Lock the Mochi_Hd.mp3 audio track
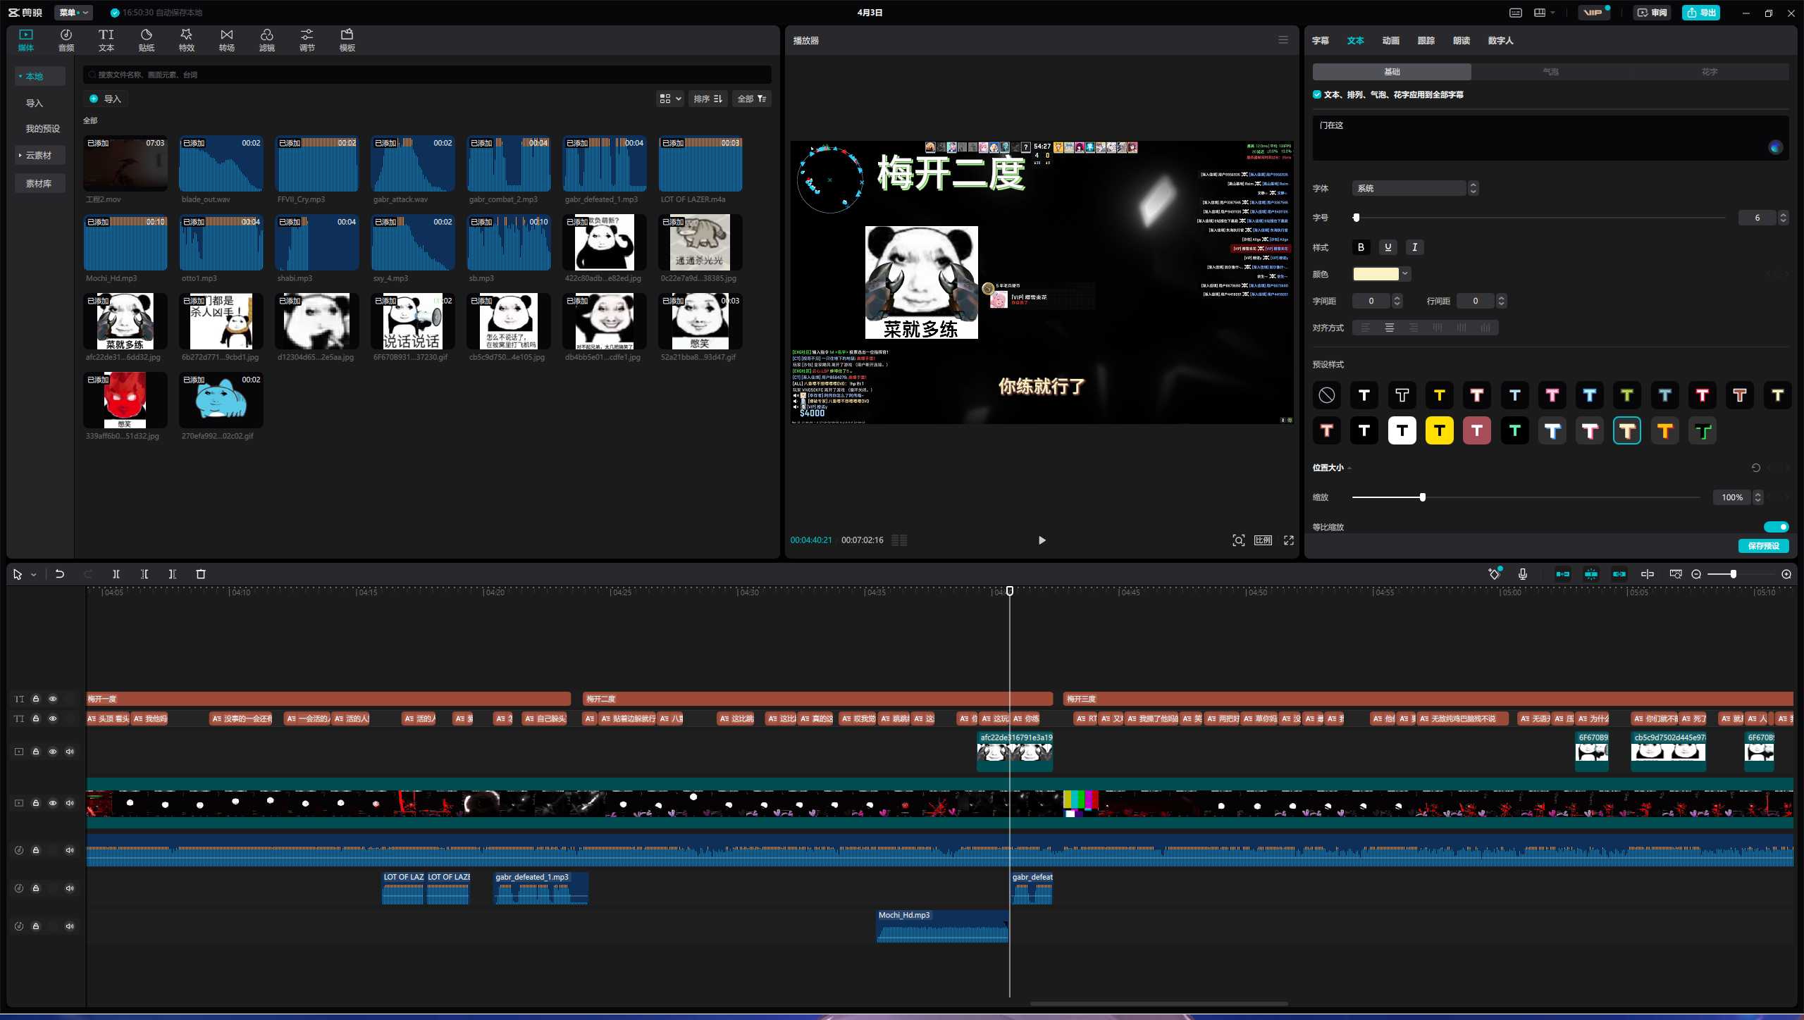 coord(36,926)
